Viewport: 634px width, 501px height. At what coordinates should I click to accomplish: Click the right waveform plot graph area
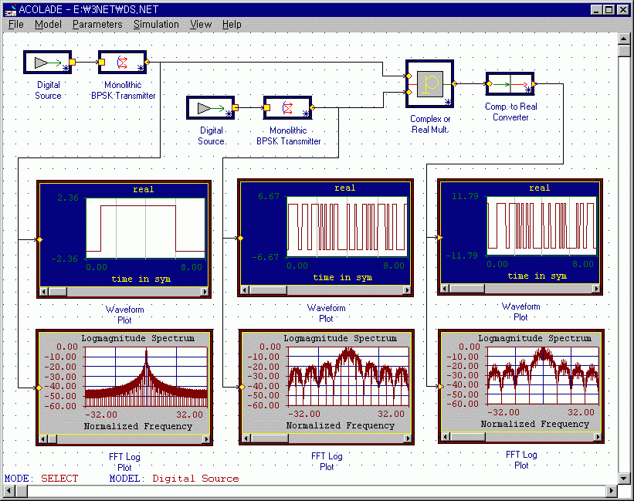(542, 226)
